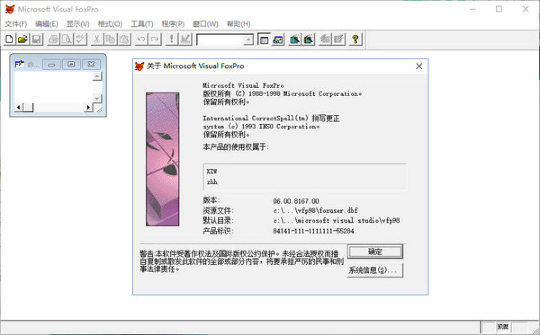This screenshot has height=335, width=540.
Task: Toggle the Command Window icon
Action: tap(265, 40)
